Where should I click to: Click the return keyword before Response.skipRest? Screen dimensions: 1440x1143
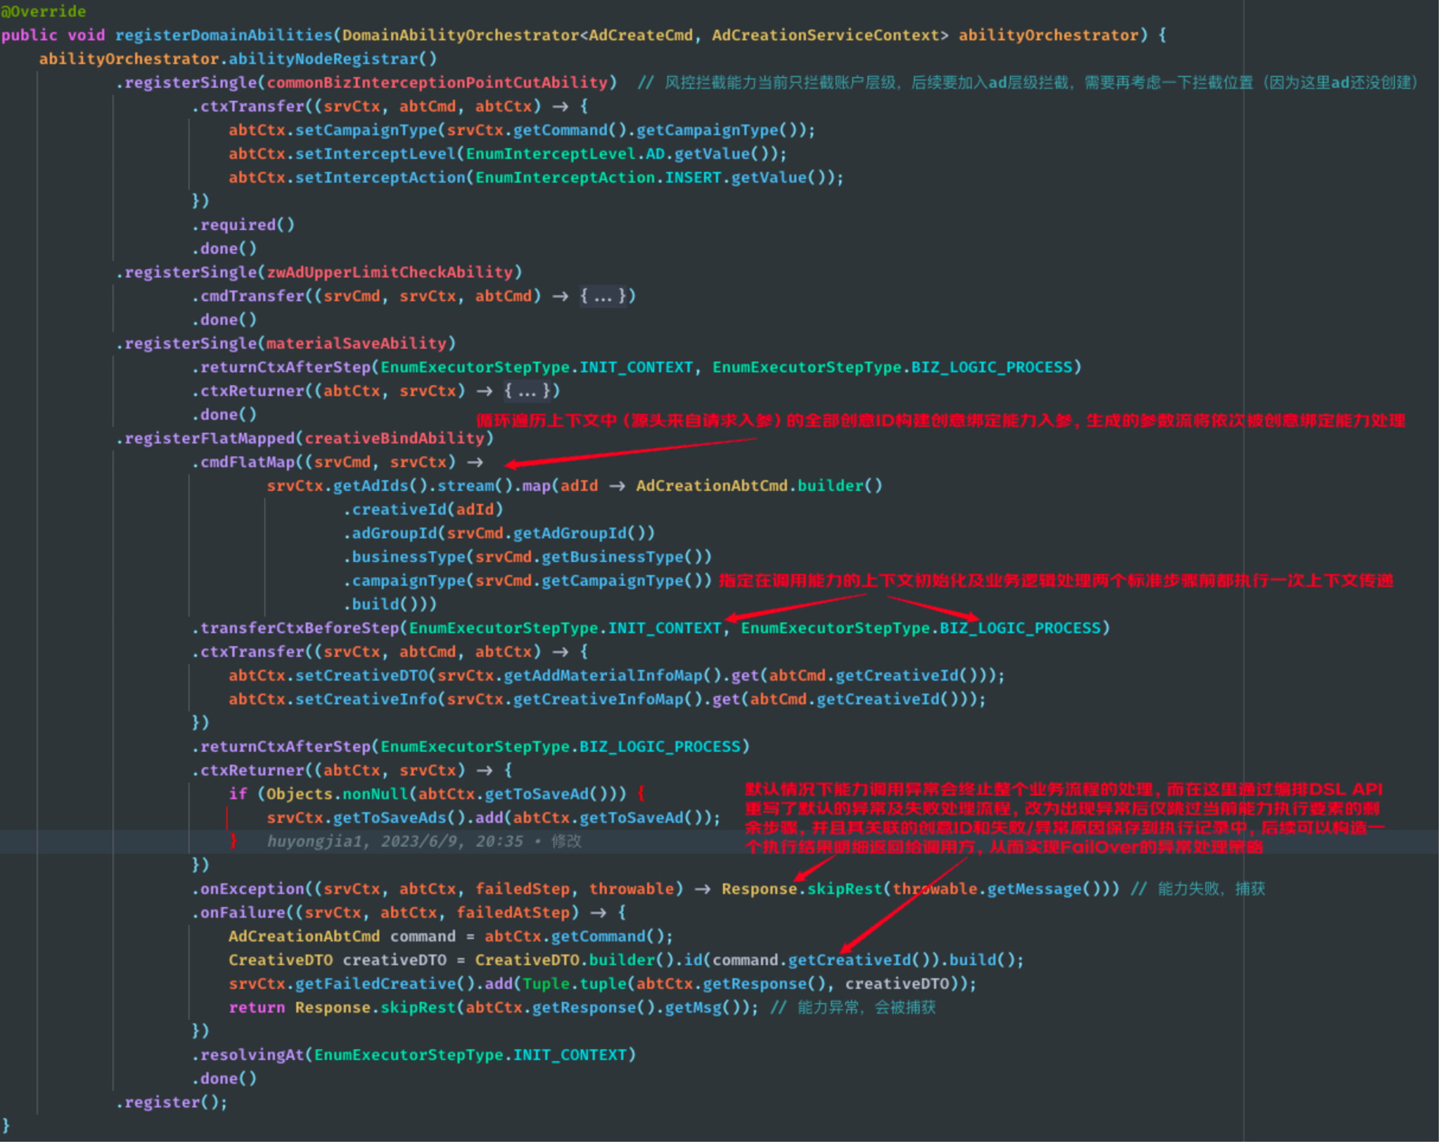pos(257,1007)
